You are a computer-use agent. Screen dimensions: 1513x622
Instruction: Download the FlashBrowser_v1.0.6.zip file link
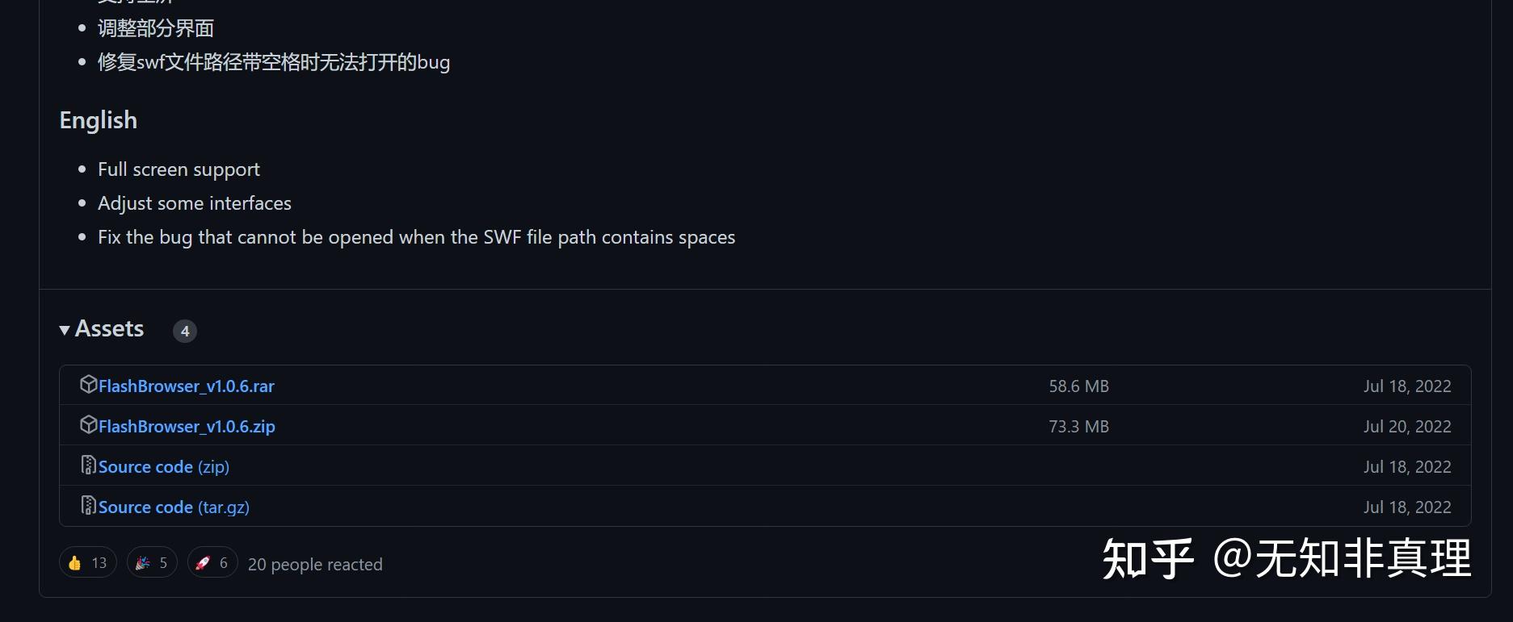click(187, 427)
